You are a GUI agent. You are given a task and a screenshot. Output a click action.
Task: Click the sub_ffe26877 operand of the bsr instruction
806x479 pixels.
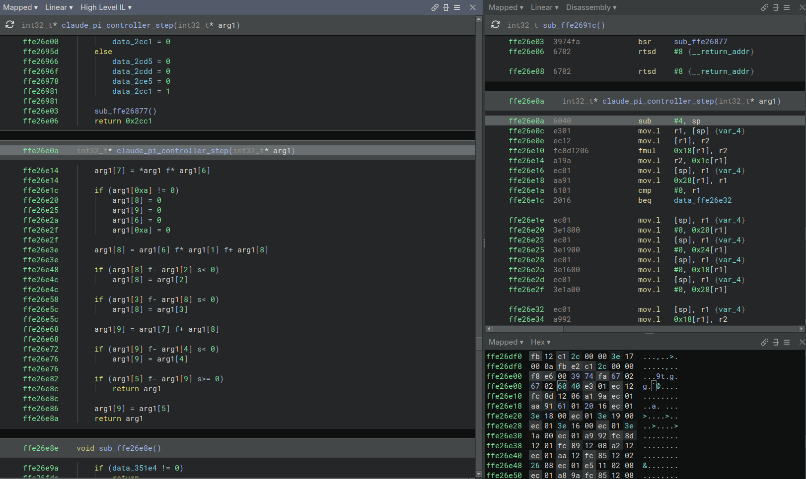coord(701,42)
